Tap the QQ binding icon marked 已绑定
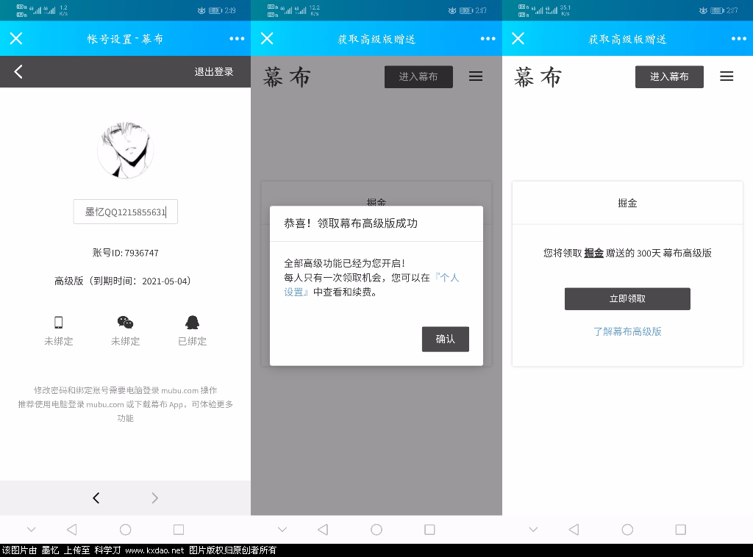 (192, 323)
